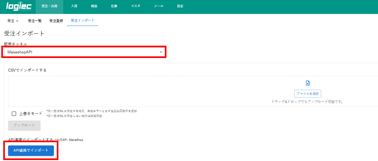
Task: Open the 在庫 menu
Action: 114,6
